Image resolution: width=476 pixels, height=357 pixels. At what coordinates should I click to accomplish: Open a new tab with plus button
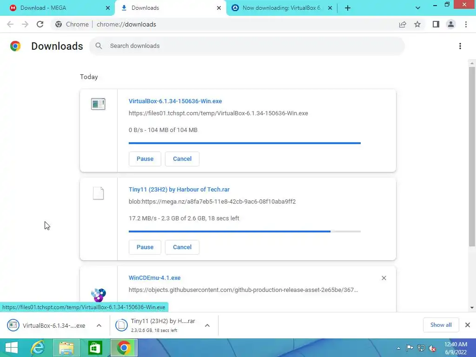pyautogui.click(x=348, y=8)
